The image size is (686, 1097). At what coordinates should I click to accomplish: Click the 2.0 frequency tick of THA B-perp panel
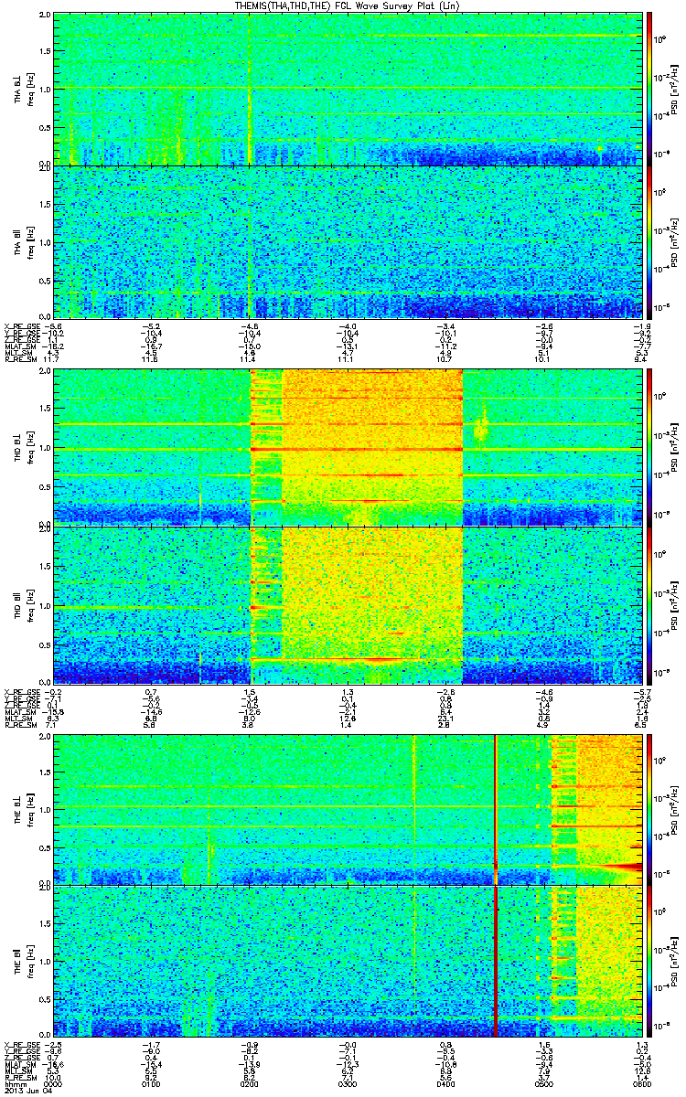tap(44, 16)
